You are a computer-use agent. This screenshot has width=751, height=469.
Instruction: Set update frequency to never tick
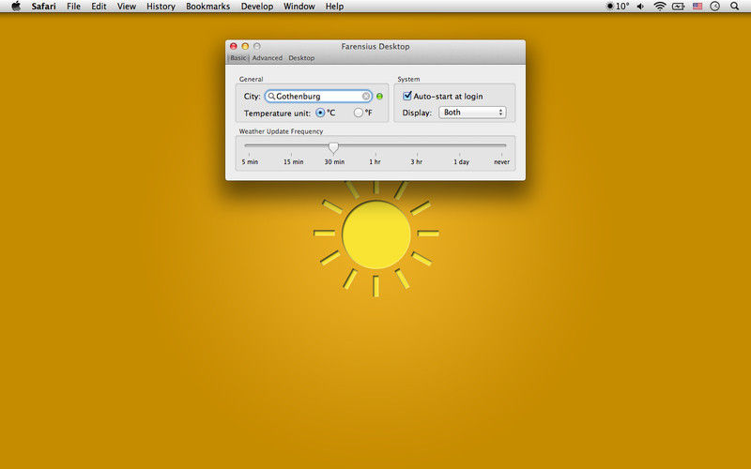501,155
